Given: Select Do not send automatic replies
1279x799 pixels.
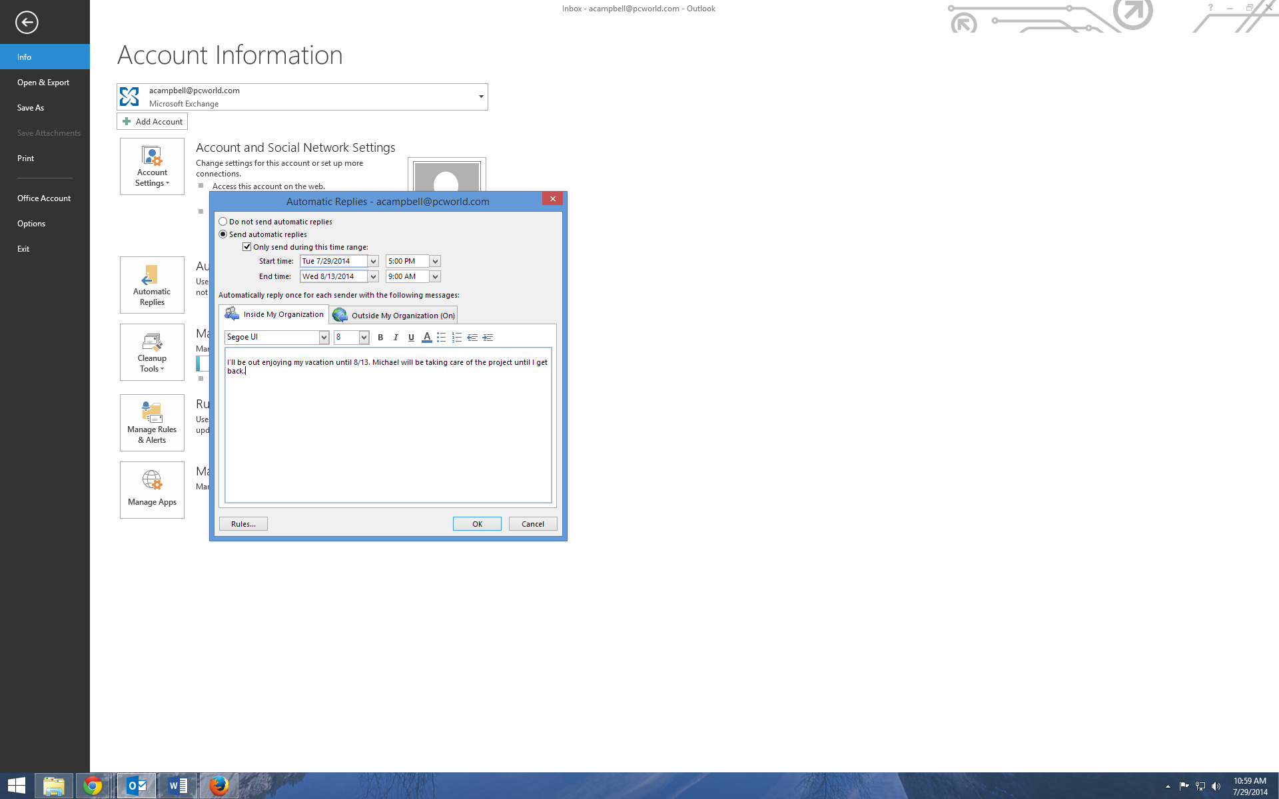Looking at the screenshot, I should point(223,221).
